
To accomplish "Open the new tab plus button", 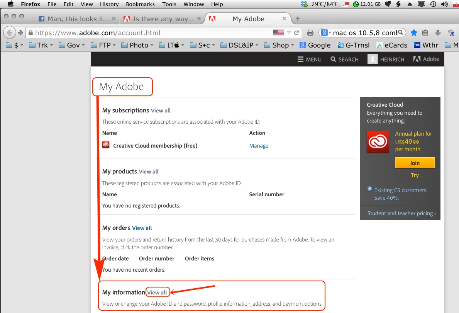I will (x=298, y=19).
